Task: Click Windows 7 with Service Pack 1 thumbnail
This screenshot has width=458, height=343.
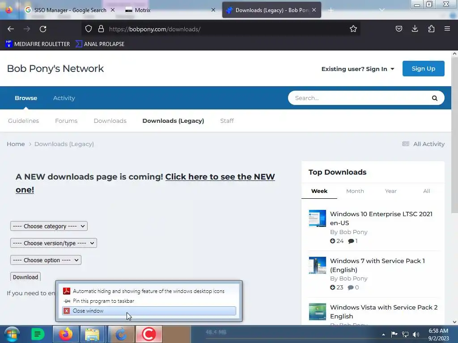Action: [317, 265]
